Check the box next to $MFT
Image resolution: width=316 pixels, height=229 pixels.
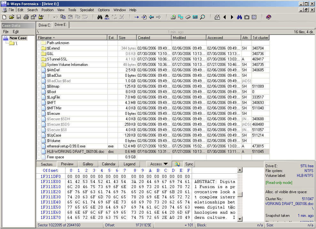click(39, 103)
